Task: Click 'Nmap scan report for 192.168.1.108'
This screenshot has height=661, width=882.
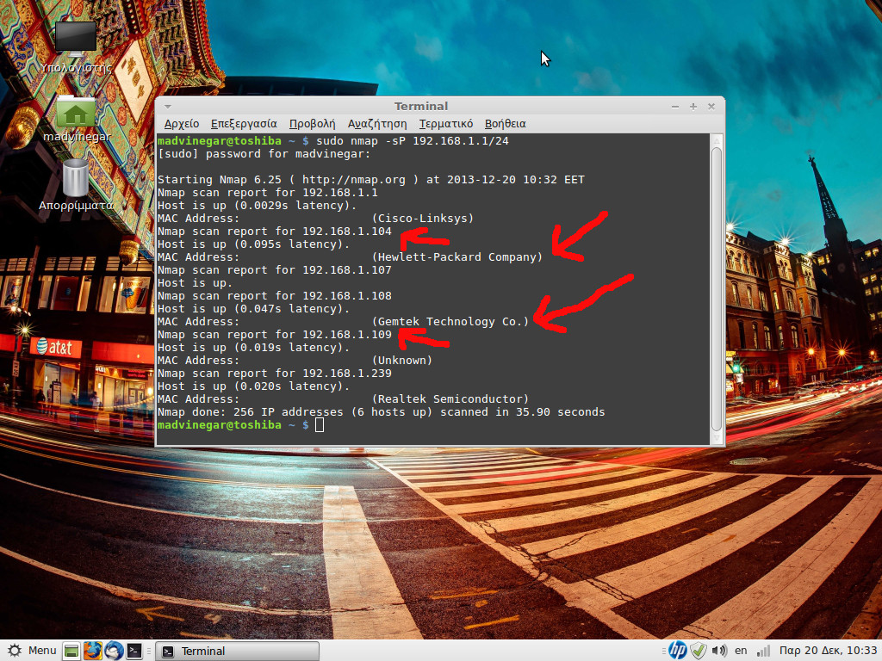Action: tap(275, 296)
